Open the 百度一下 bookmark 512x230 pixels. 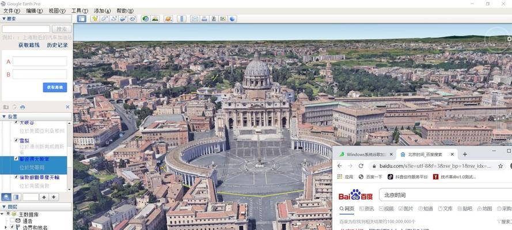[x=370, y=177]
